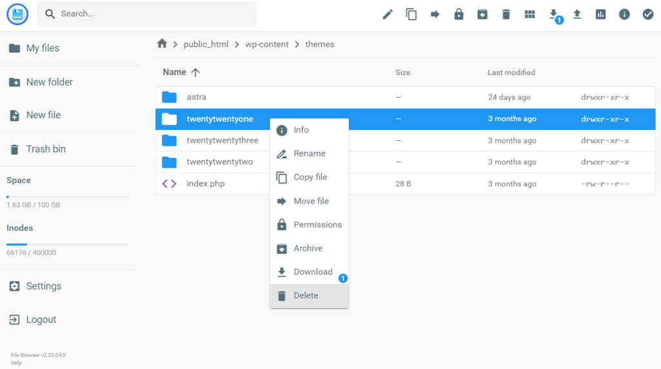Switch view with the grid icon
Viewport: 661px width, 369px height.
point(529,14)
